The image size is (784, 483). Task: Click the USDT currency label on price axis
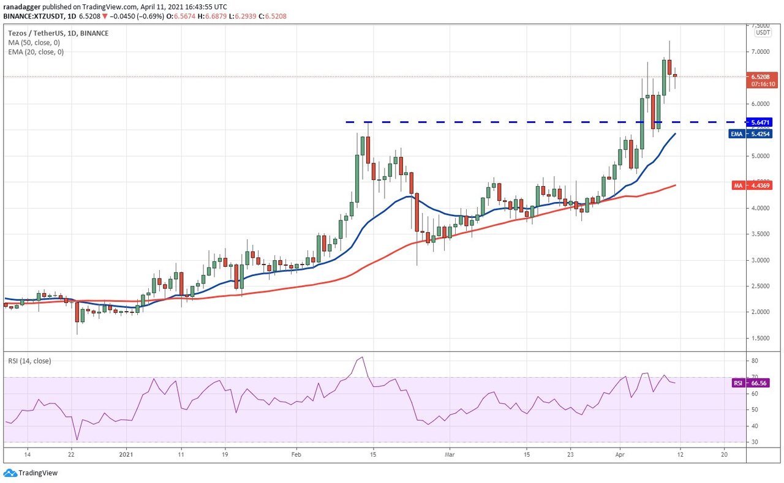[x=763, y=32]
